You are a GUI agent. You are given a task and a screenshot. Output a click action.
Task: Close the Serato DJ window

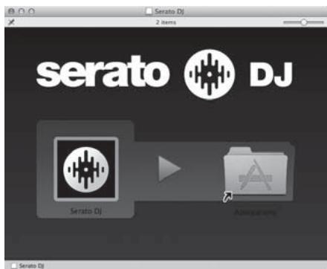pos(11,11)
